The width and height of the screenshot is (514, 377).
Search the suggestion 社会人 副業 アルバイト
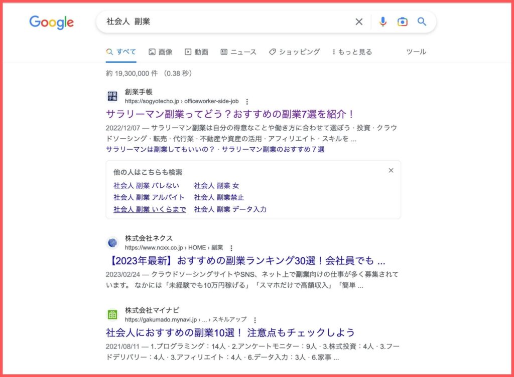[x=149, y=197]
